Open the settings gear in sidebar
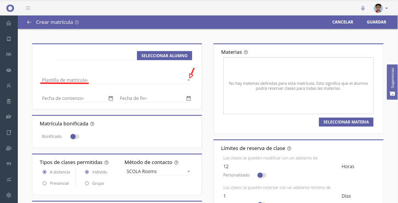The height and width of the screenshot is (203, 398). [x=9, y=195]
